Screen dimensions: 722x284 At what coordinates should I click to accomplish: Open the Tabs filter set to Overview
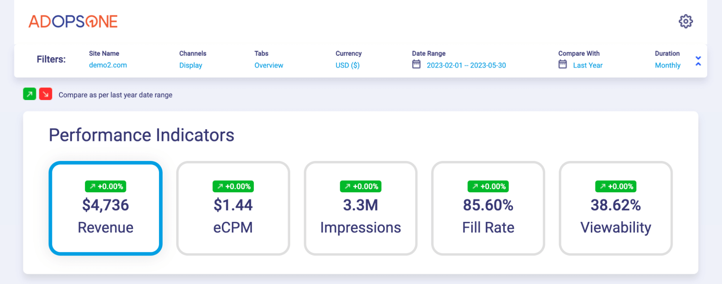268,65
